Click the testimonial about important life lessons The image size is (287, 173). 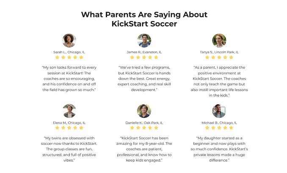pos(219,81)
